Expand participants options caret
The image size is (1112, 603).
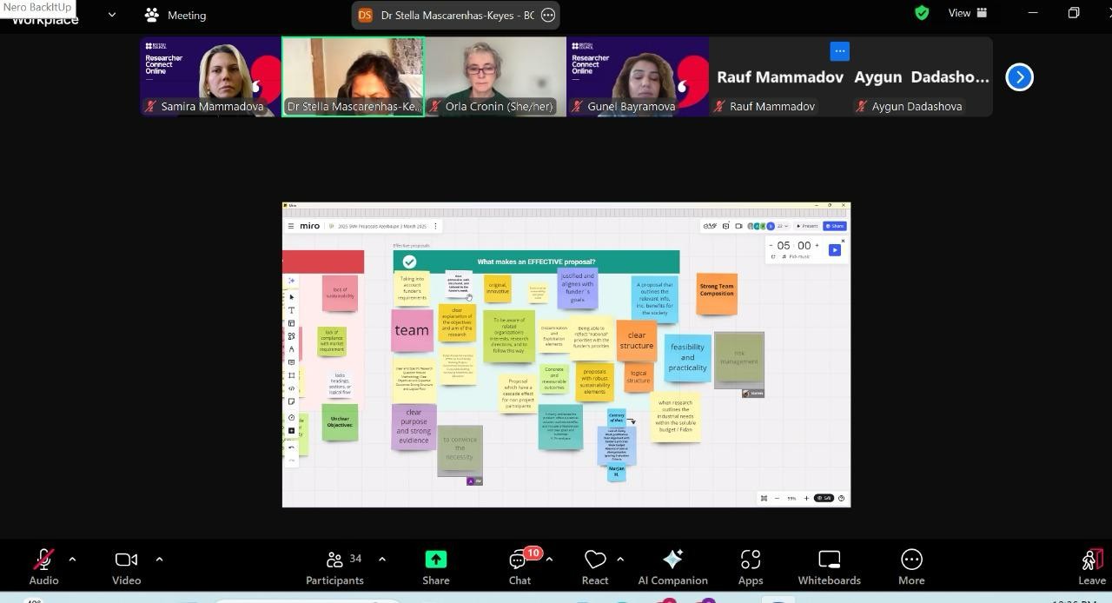(x=382, y=560)
